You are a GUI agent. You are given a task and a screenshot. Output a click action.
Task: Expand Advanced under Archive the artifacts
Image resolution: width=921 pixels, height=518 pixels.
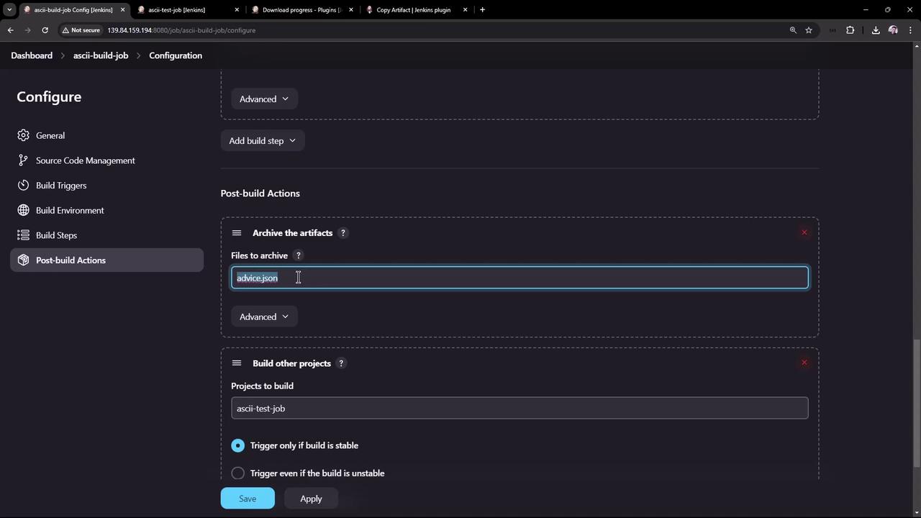point(264,317)
